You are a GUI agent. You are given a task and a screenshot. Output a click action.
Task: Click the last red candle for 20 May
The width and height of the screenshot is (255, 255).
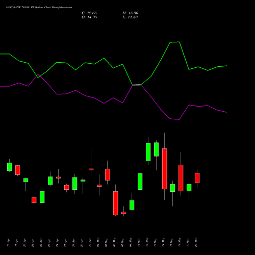pyautogui.click(x=197, y=178)
